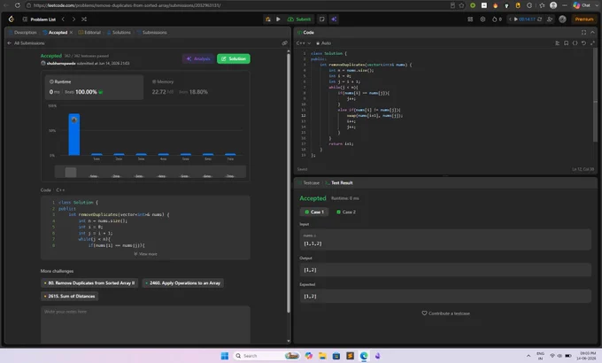
Task: Close the Accepted tab
Action: tap(71, 32)
